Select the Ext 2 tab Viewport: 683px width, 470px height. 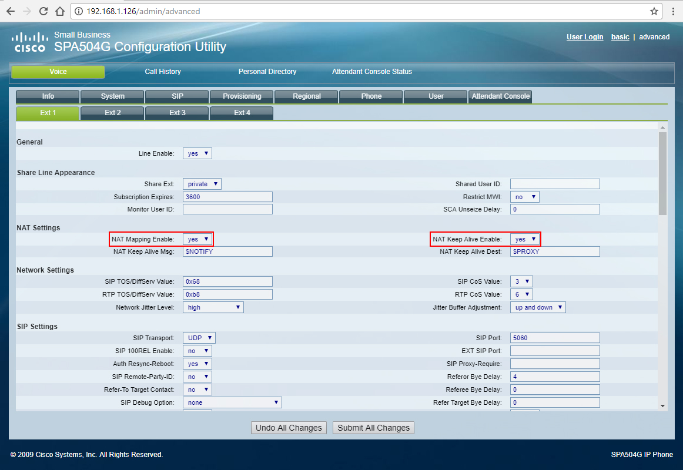112,113
